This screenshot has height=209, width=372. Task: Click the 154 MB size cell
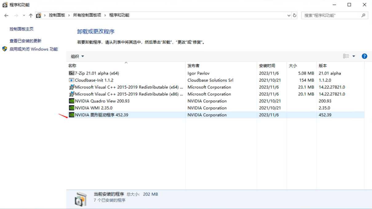[x=307, y=80]
